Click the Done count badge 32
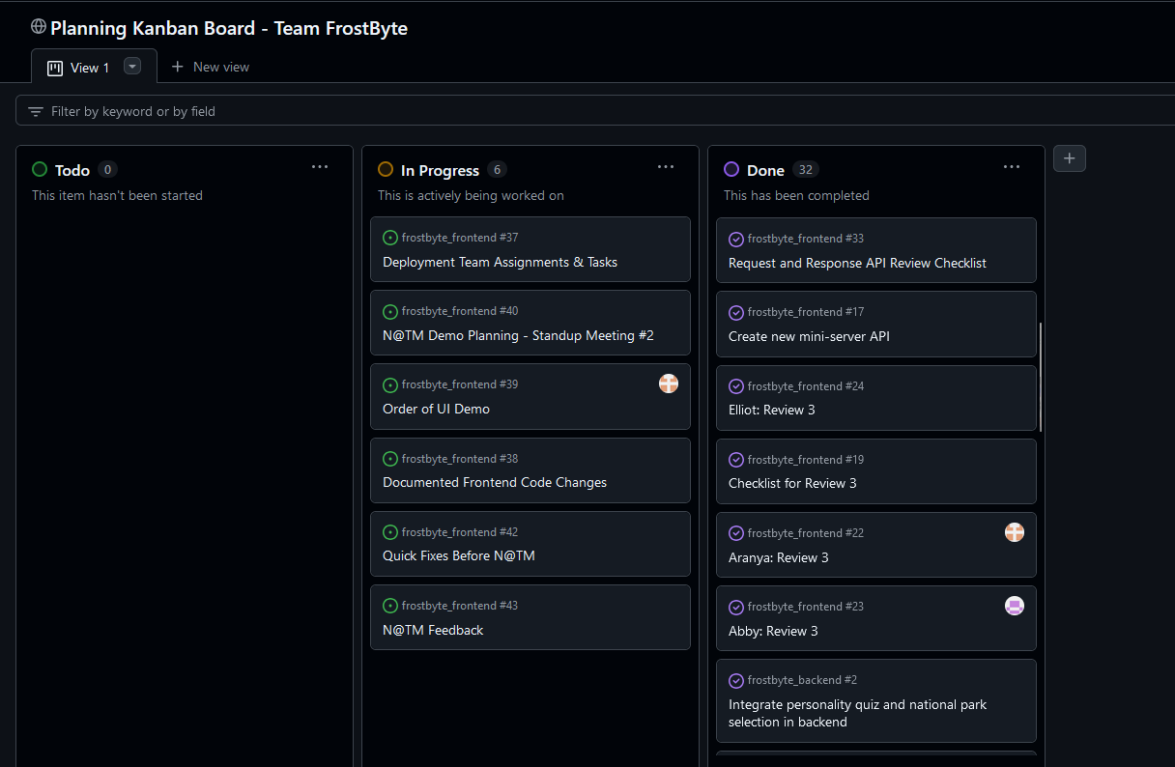1175x767 pixels. [x=806, y=169]
